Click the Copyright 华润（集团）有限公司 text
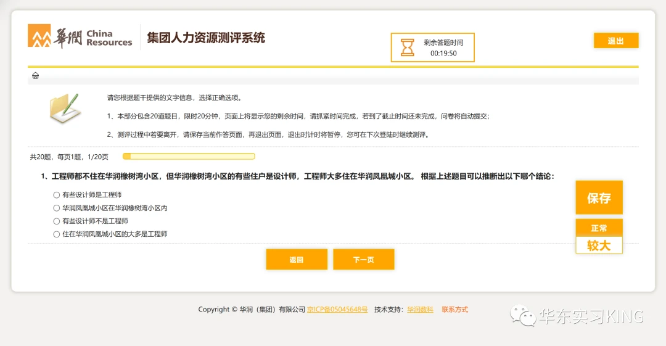Viewport: 666px width, 346px height. coord(252,310)
